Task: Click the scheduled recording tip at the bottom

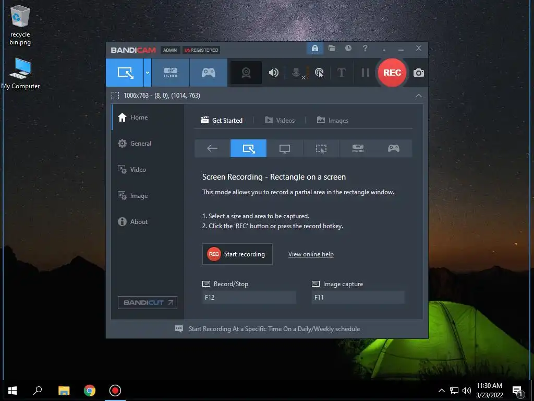Action: tap(268, 329)
